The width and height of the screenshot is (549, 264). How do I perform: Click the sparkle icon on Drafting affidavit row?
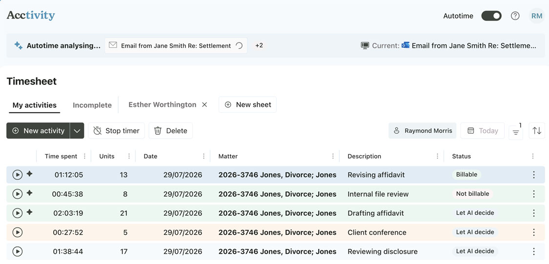click(29, 212)
